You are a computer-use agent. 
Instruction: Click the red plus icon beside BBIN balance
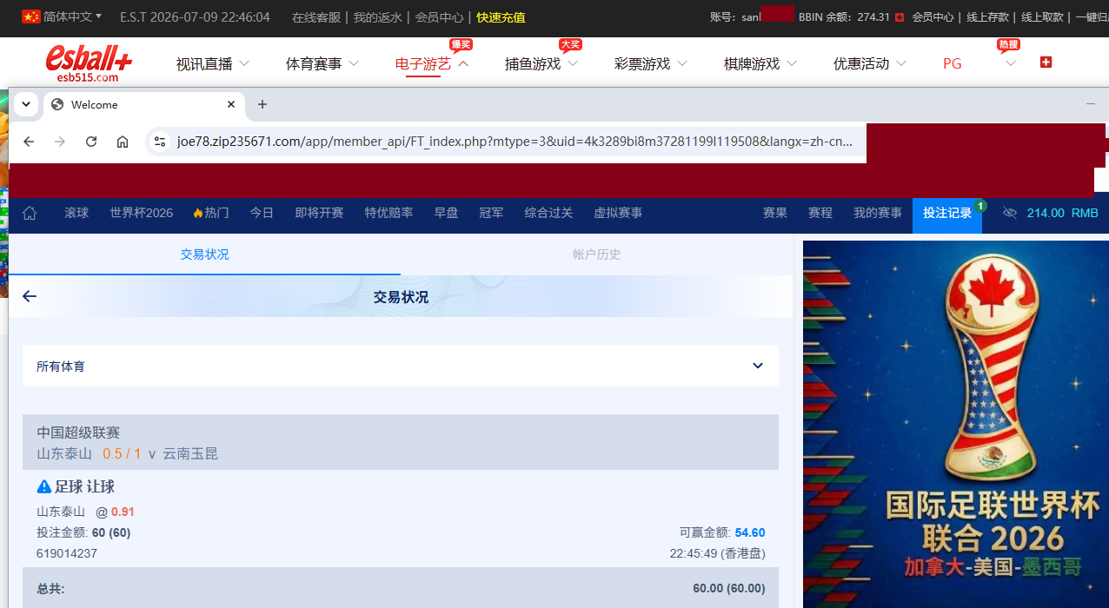(900, 17)
